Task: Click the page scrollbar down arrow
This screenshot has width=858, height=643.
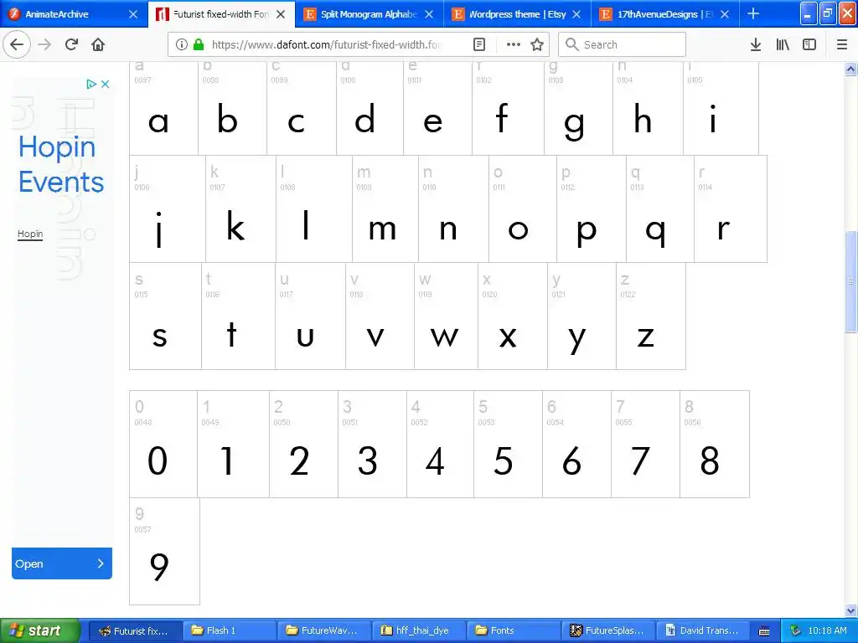Action: [850, 610]
